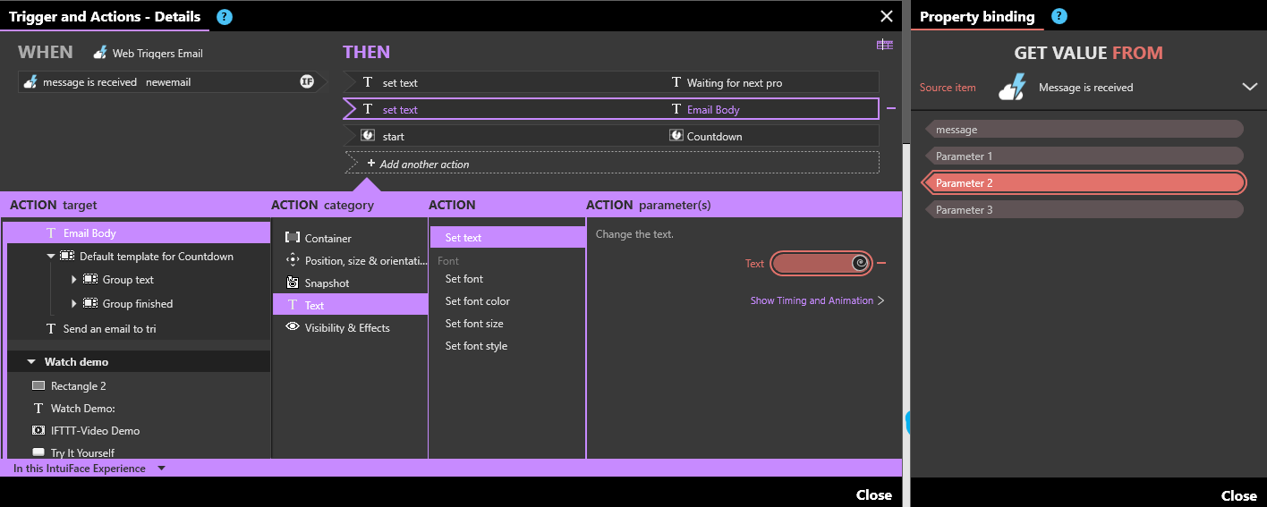Choose the Set text action
The height and width of the screenshot is (507, 1267).
pos(507,237)
